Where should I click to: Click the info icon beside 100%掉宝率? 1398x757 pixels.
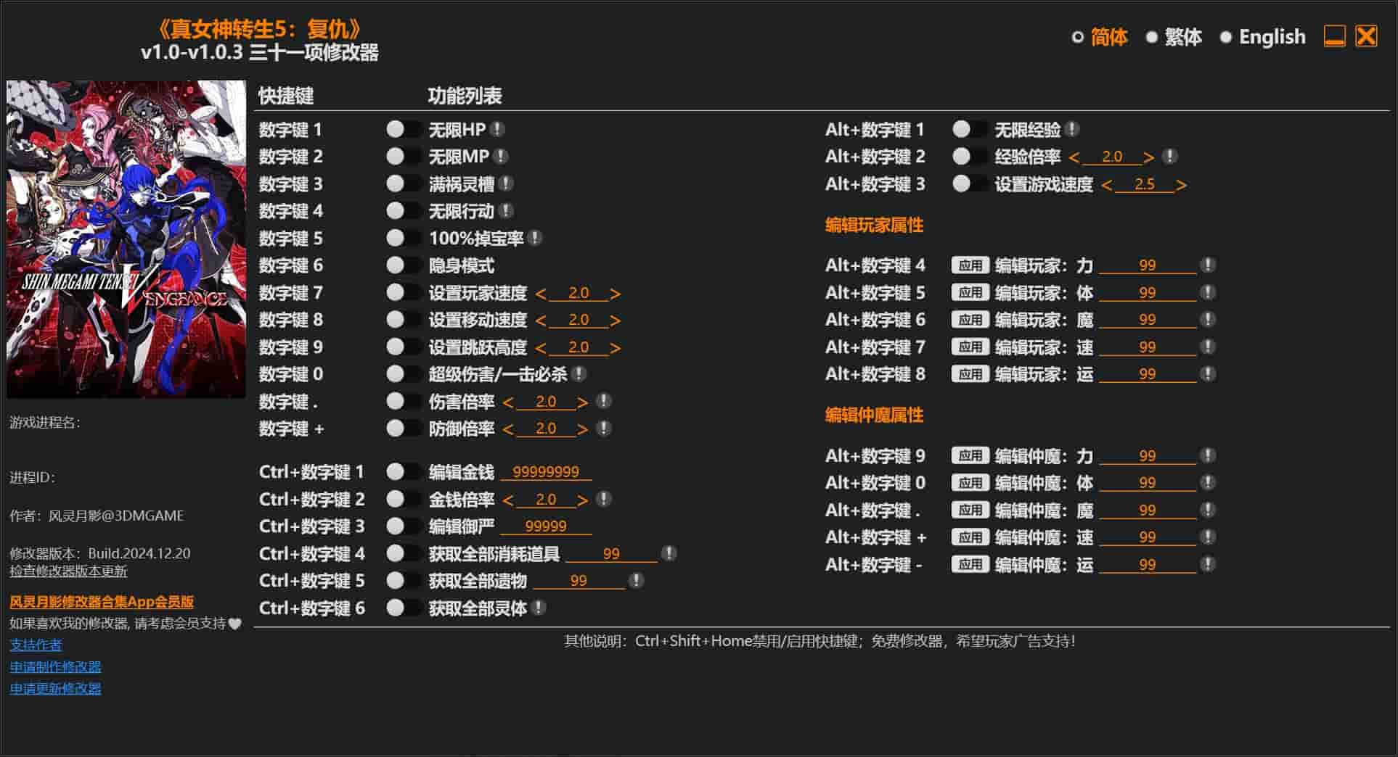click(535, 238)
